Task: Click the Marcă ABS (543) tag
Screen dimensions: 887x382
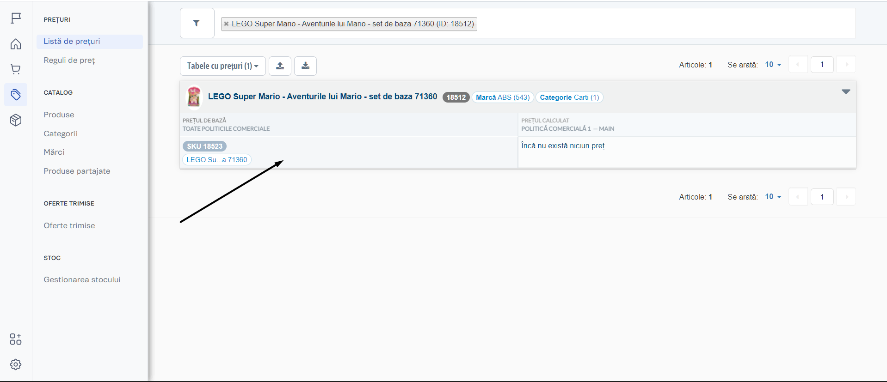Action: point(503,97)
